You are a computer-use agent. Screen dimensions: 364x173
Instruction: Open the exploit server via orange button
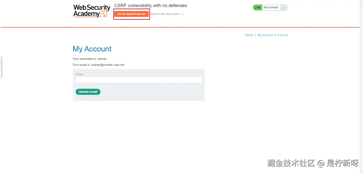click(x=132, y=14)
